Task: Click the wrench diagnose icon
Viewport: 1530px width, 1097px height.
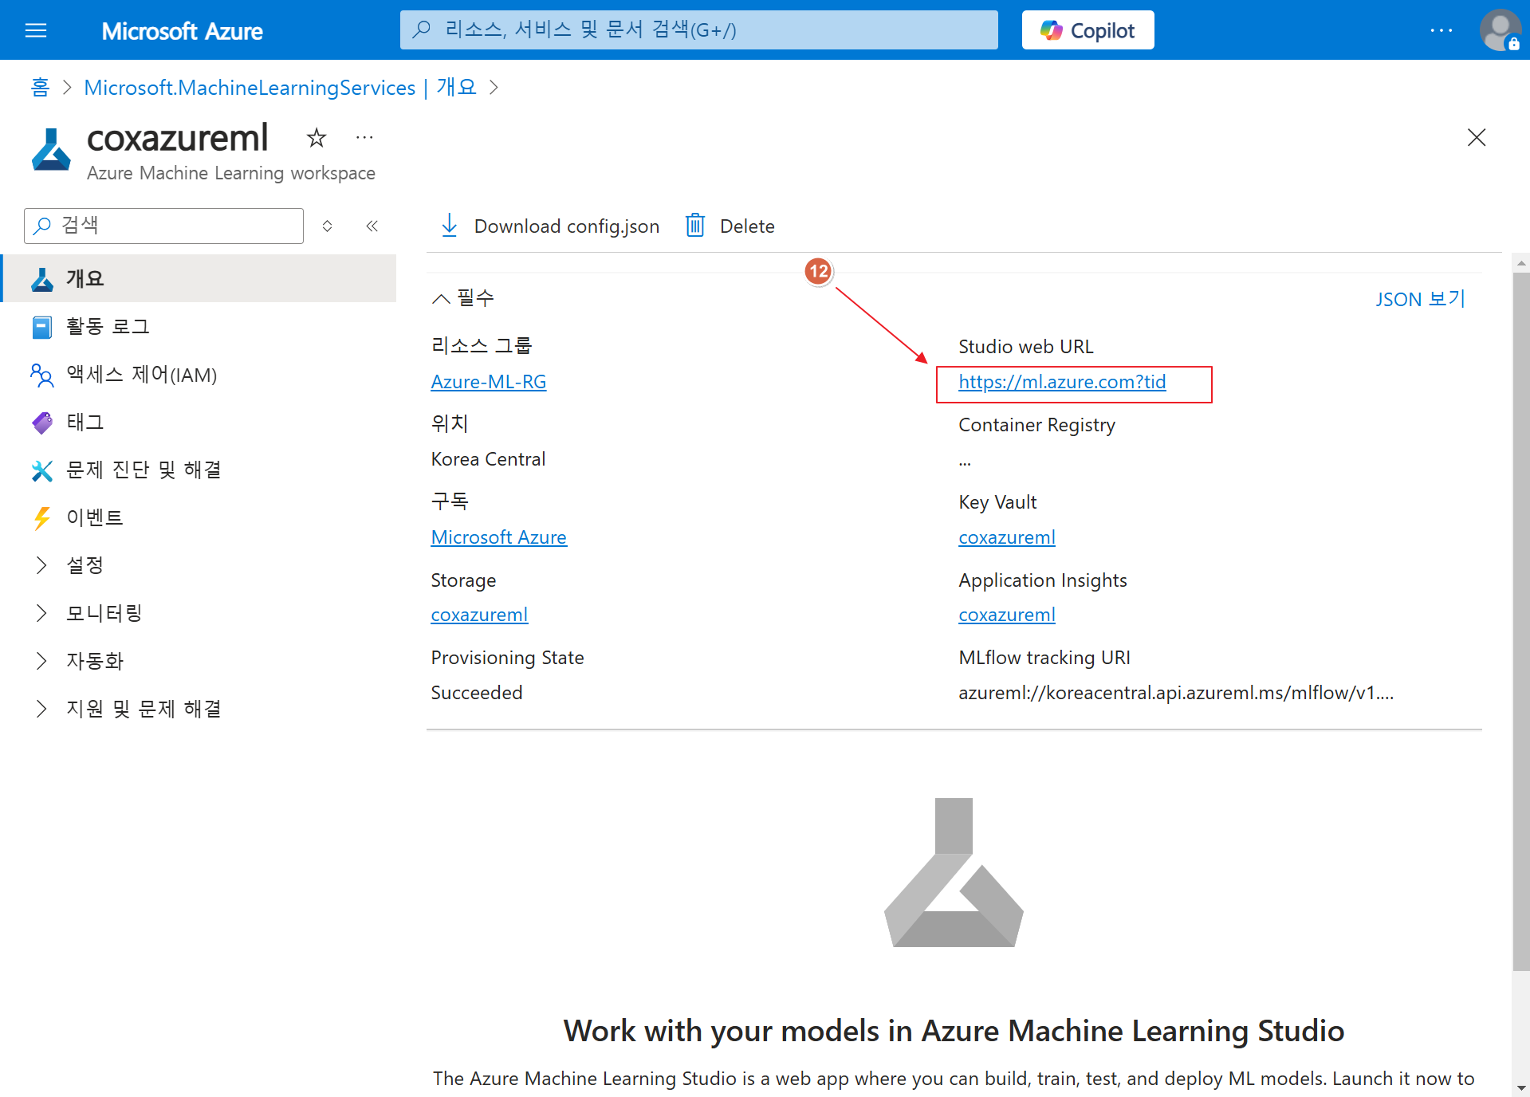Action: 42,470
